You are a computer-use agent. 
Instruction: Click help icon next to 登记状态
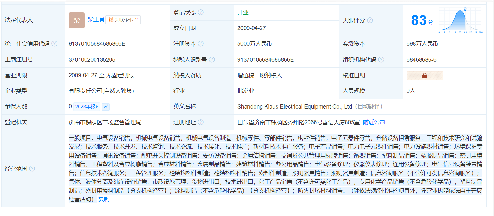201,12
